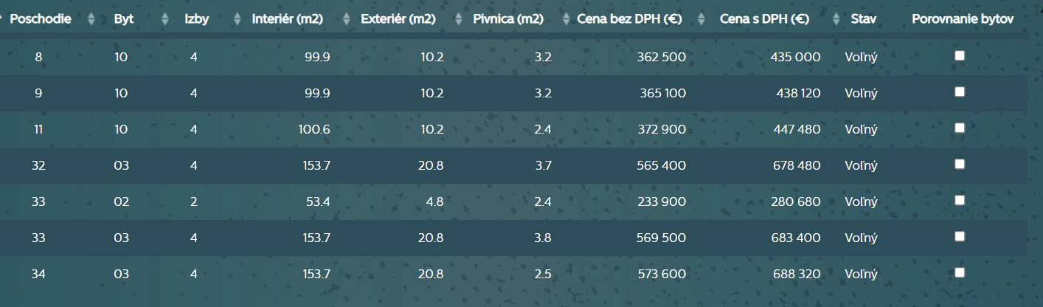Tick compare checkbox for floor 8 apartment
The image size is (1043, 307).
960,55
